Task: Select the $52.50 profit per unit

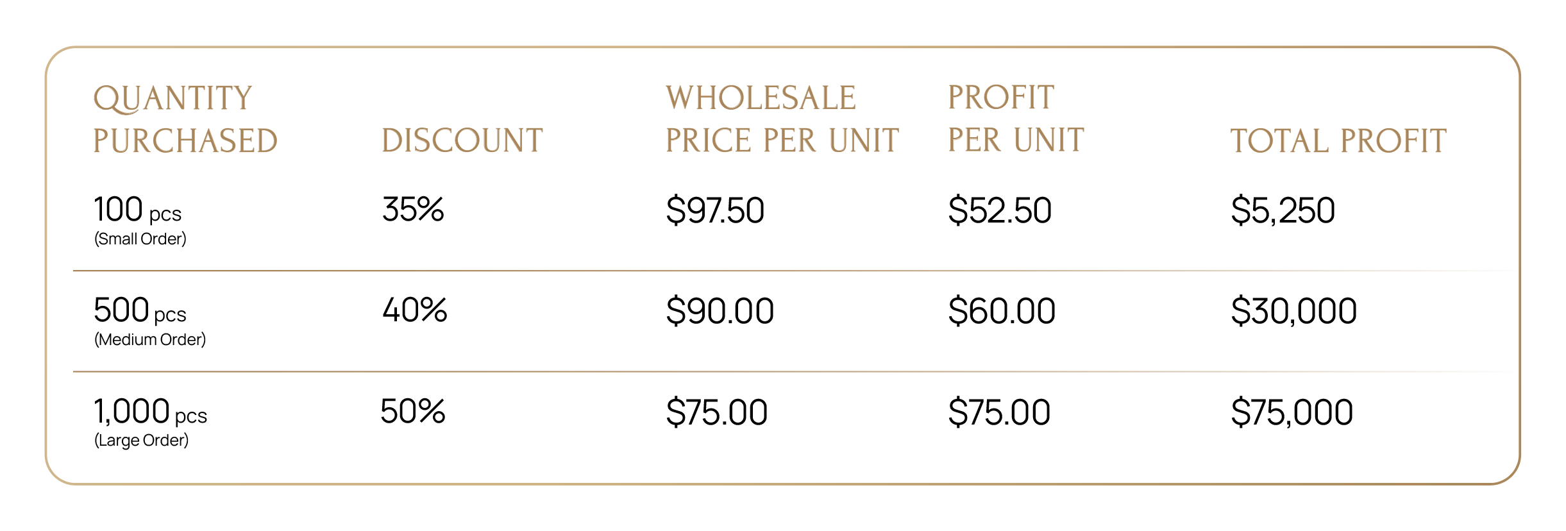Action: [x=1000, y=210]
